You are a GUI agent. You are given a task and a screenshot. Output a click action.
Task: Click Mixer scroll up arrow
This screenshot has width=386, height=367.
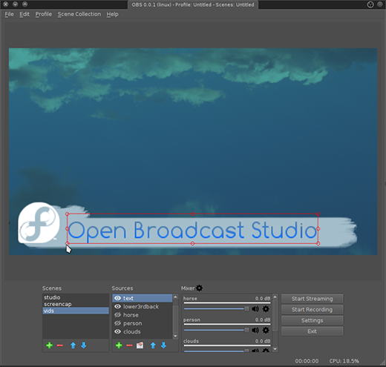pos(275,297)
